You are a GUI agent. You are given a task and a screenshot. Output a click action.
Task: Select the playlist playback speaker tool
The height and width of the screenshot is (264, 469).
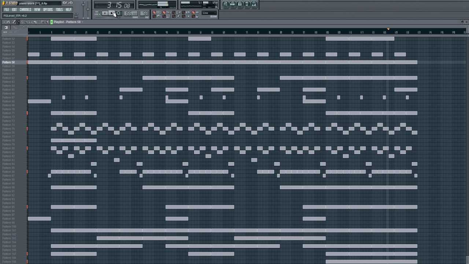coord(47,22)
